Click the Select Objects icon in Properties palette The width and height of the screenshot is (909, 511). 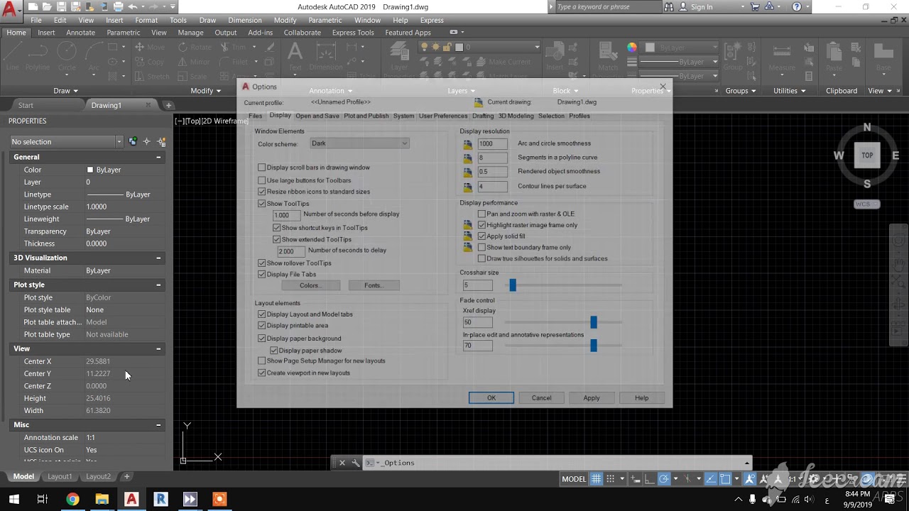(x=146, y=142)
